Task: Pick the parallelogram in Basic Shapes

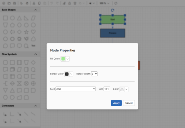Action: tap(33, 18)
